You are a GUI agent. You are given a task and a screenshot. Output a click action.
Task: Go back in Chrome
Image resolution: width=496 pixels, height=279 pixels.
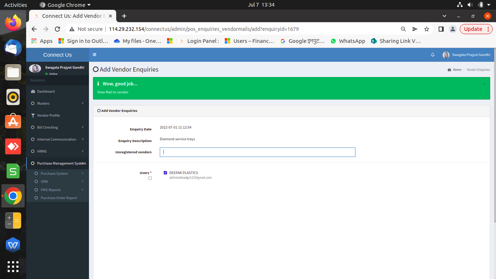[34, 29]
